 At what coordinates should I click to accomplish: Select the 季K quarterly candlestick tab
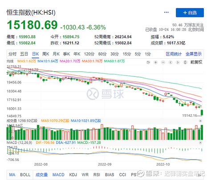[x=66, y=54]
